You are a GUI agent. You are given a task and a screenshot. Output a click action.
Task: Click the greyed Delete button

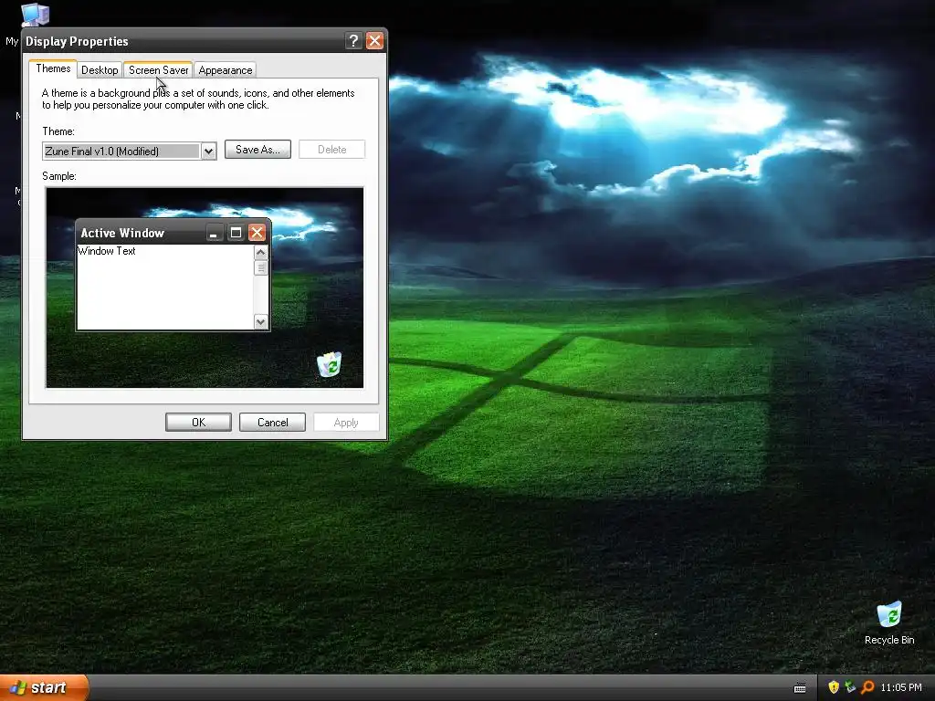click(x=331, y=150)
